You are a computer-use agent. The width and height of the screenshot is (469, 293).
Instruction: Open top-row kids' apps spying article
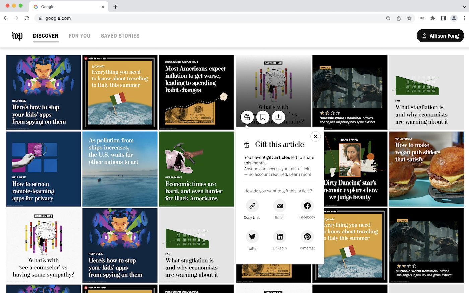click(44, 92)
